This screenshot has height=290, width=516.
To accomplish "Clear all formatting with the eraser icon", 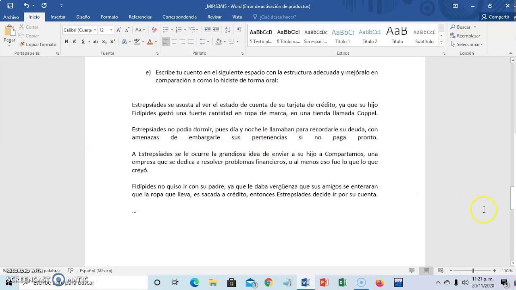I will (154, 30).
